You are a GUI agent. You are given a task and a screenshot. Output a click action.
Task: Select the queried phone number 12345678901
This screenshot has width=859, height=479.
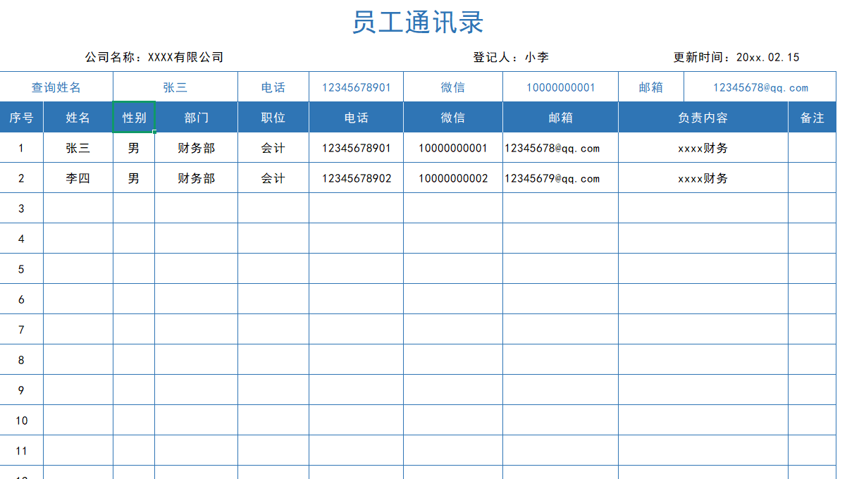click(x=355, y=87)
